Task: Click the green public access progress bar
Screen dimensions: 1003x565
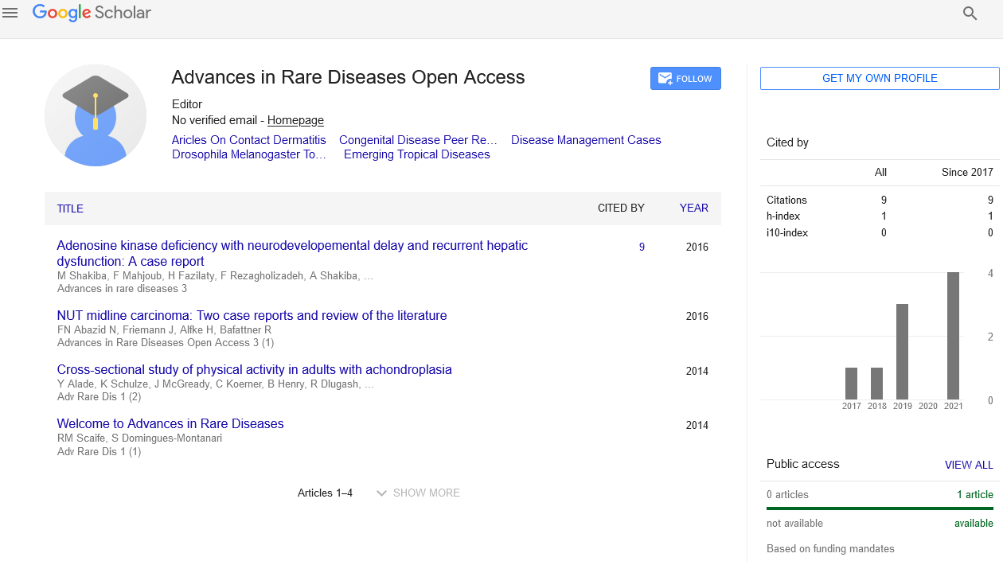Action: point(880,509)
